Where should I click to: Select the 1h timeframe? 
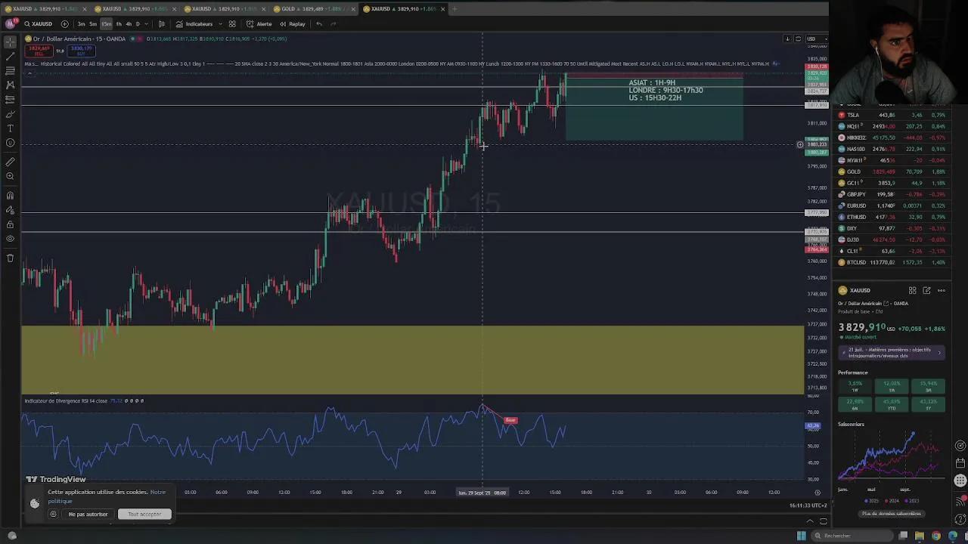pyautogui.click(x=118, y=24)
